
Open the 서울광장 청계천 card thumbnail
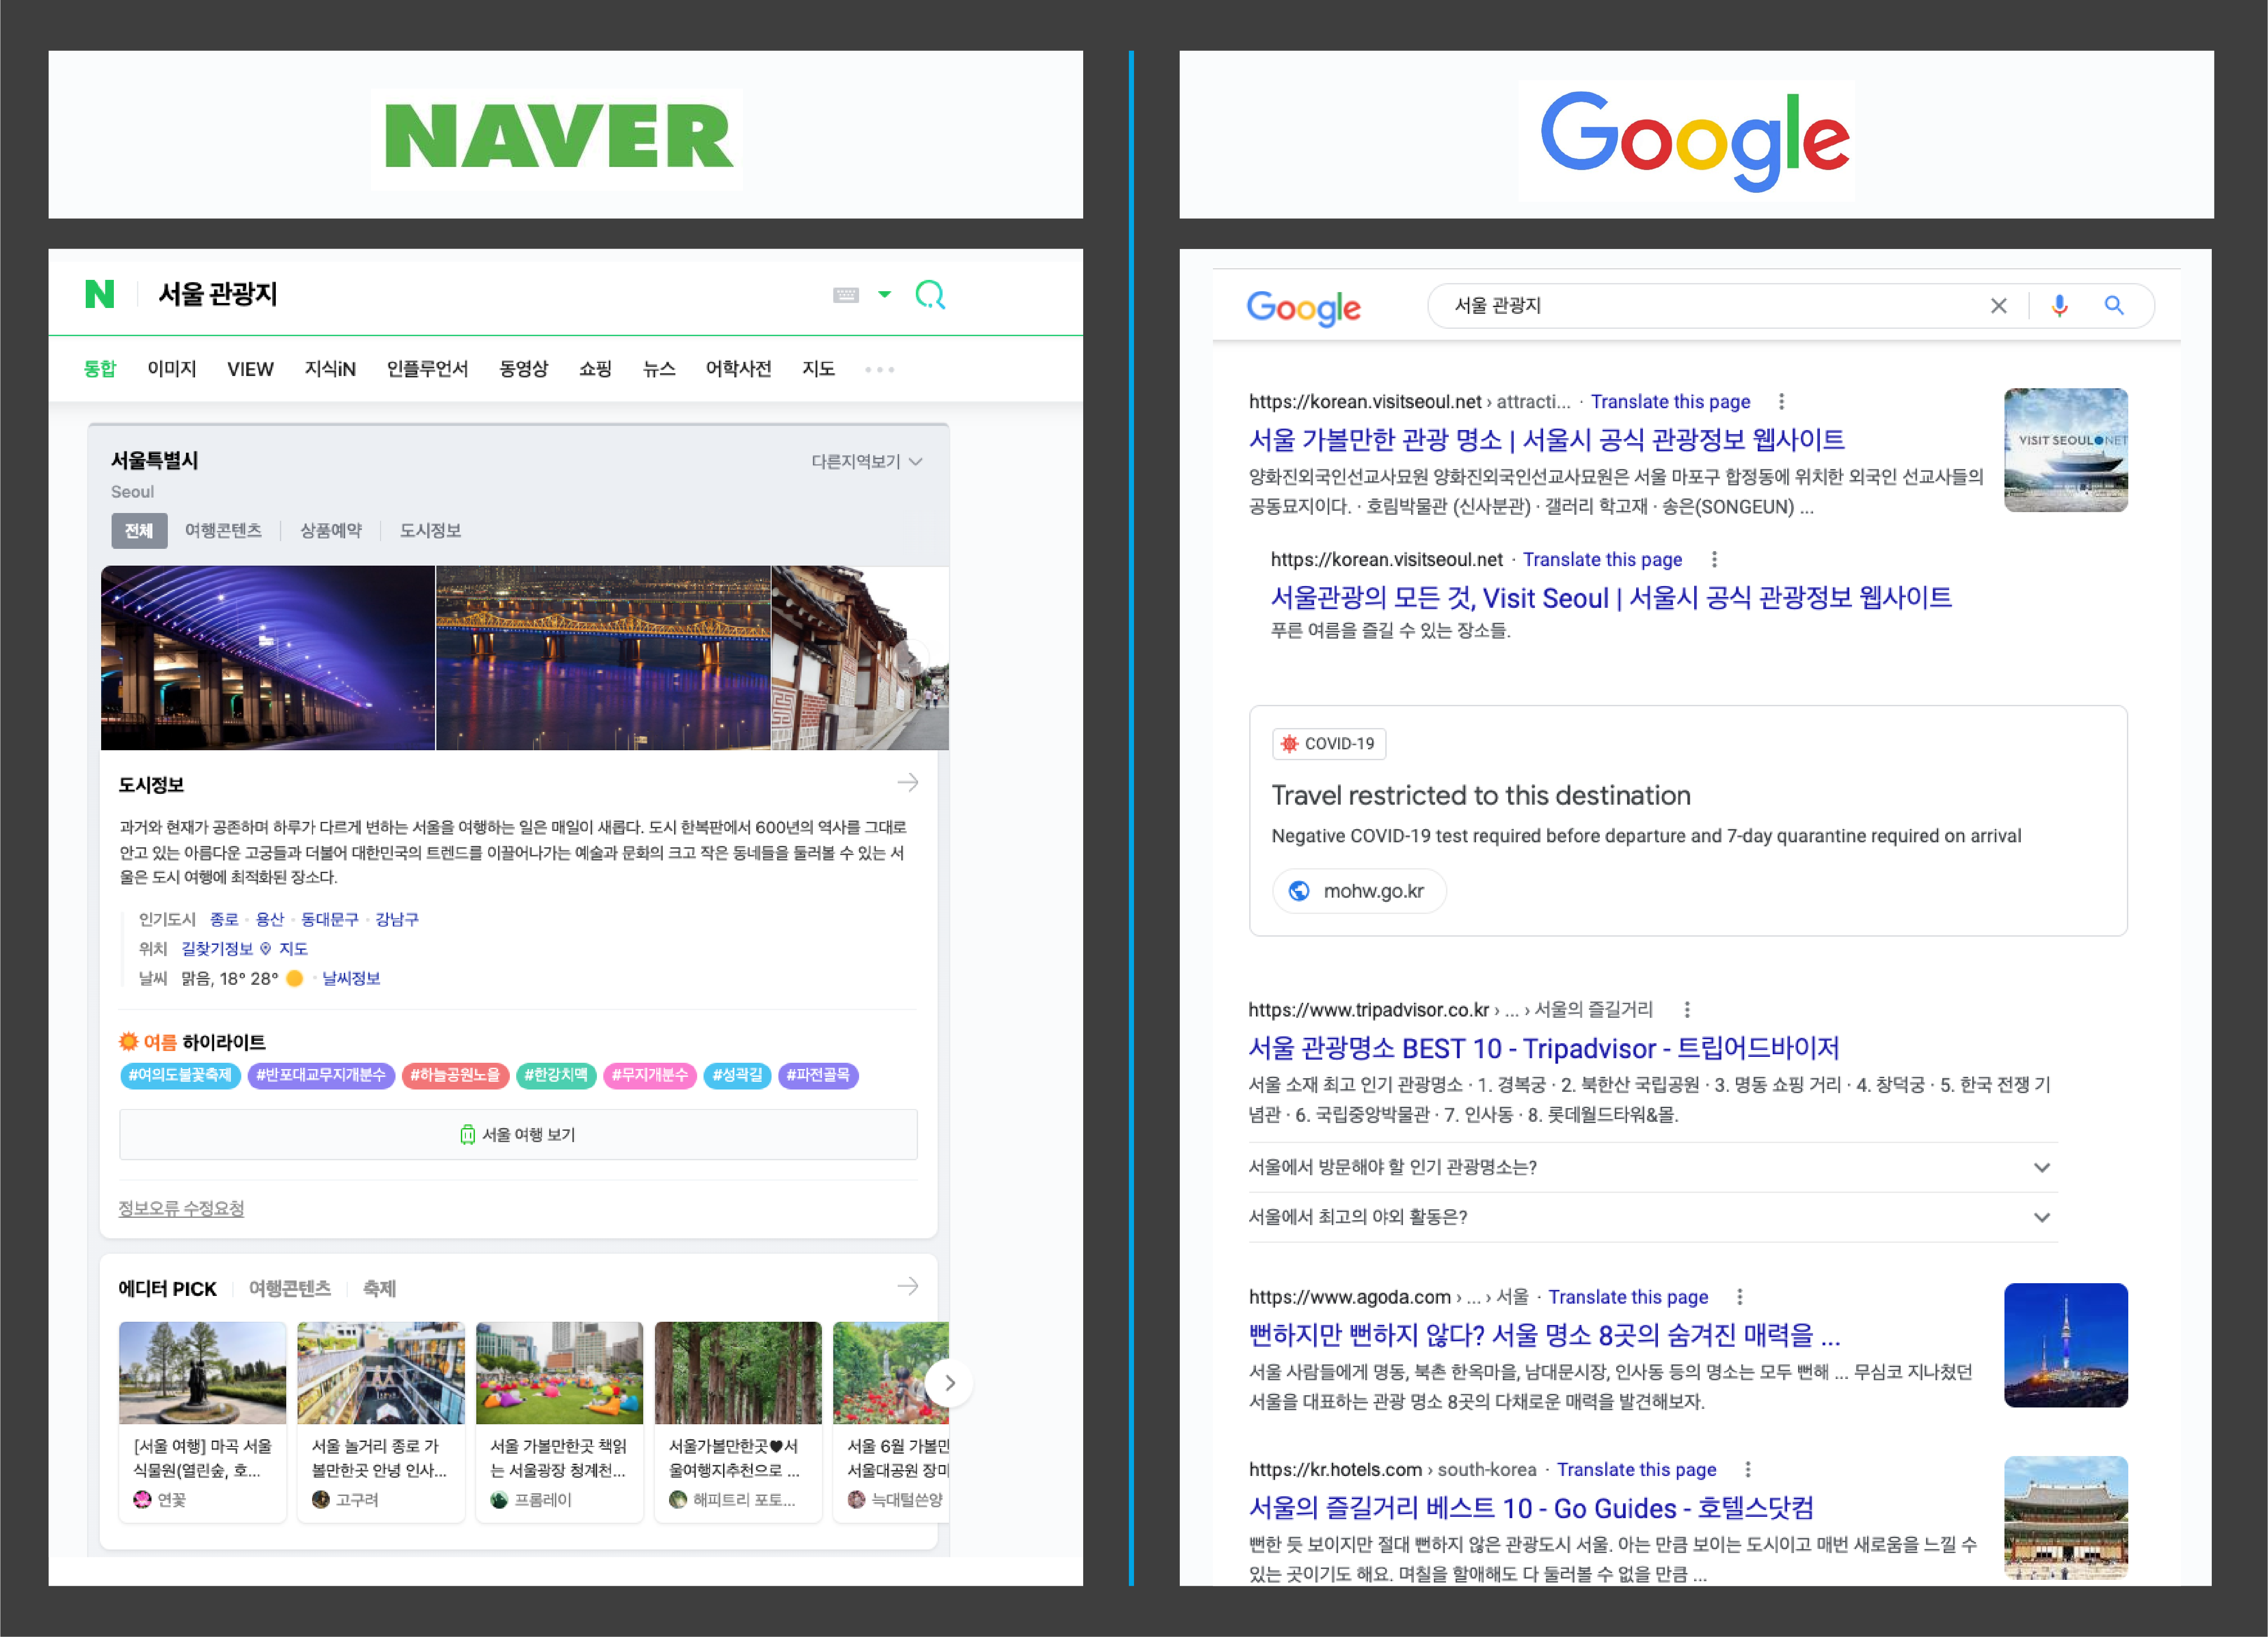pos(559,1372)
